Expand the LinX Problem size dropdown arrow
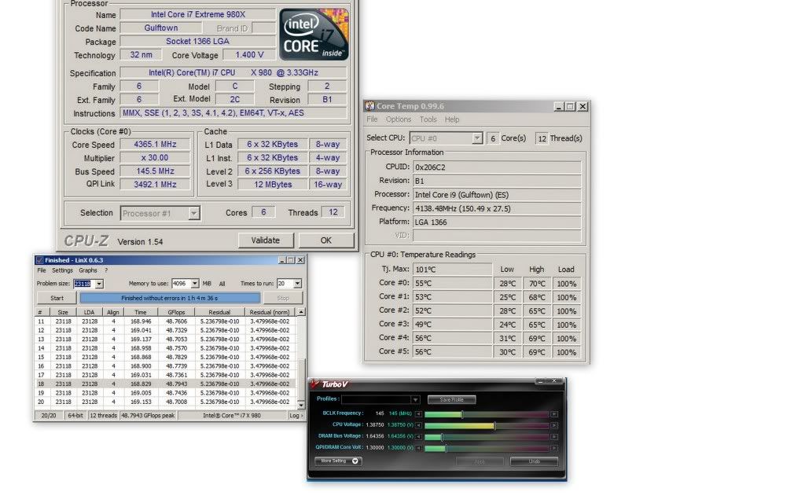Image resolution: width=805 pixels, height=503 pixels. tap(99, 284)
